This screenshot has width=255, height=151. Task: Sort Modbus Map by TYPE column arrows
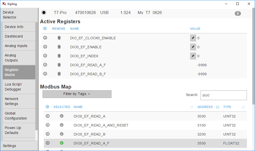(x=243, y=107)
